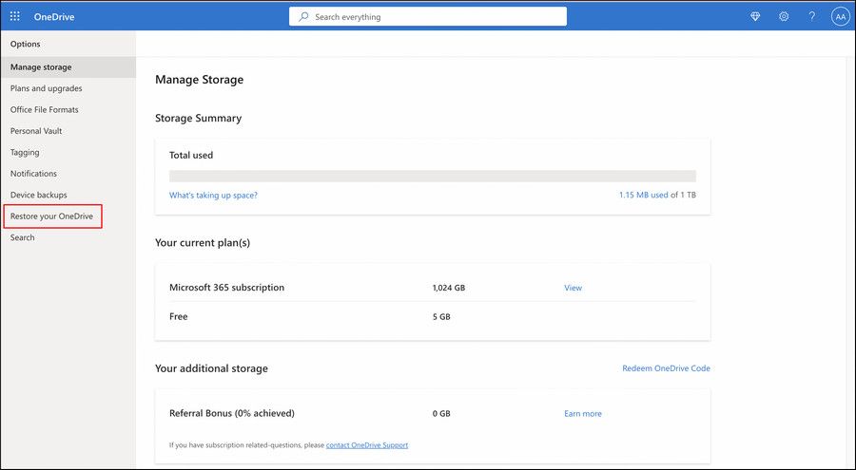Click What's taking up space link
The width and height of the screenshot is (856, 470).
point(213,196)
